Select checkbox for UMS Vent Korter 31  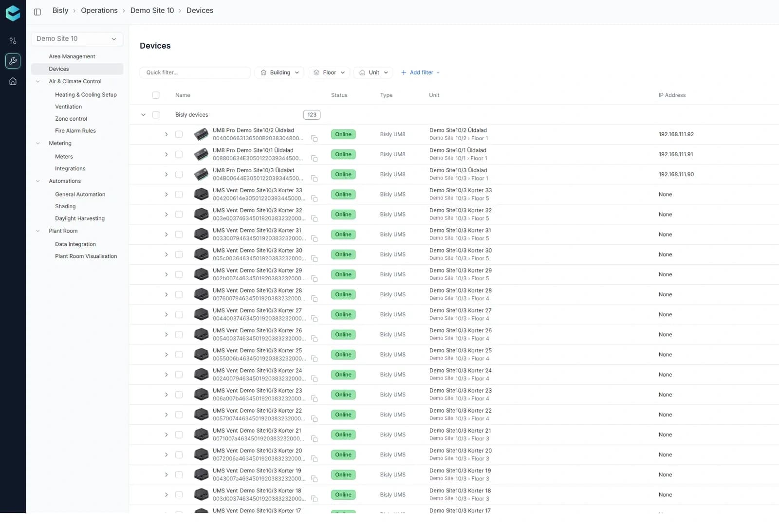click(x=179, y=235)
